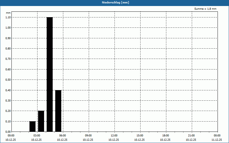Click the 'mm' unit label above the y-axis
The height and width of the screenshot is (143, 229).
click(x=8, y=13)
